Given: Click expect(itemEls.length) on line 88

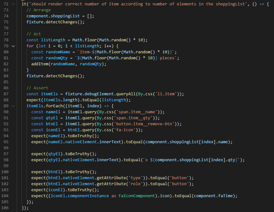Looking at the screenshot, I should coord(53,100).
